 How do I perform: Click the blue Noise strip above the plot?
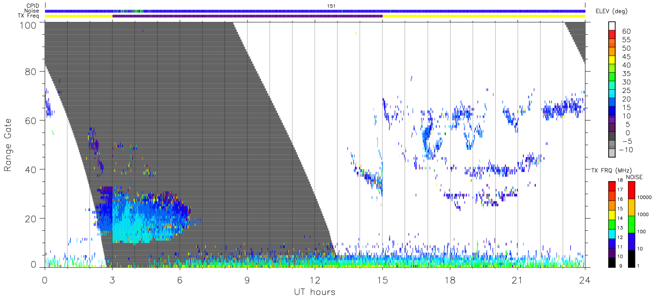315,11
